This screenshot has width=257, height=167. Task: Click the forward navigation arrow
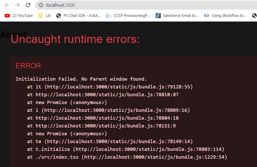click(17, 5)
